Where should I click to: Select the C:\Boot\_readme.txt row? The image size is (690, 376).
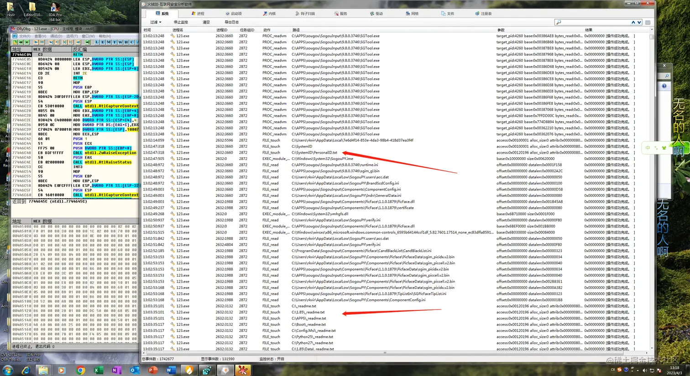pos(395,324)
